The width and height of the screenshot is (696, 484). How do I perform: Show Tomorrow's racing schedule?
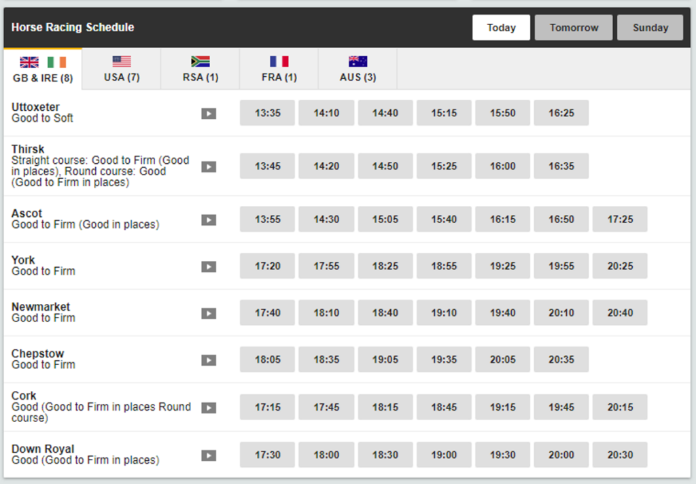[x=574, y=27]
